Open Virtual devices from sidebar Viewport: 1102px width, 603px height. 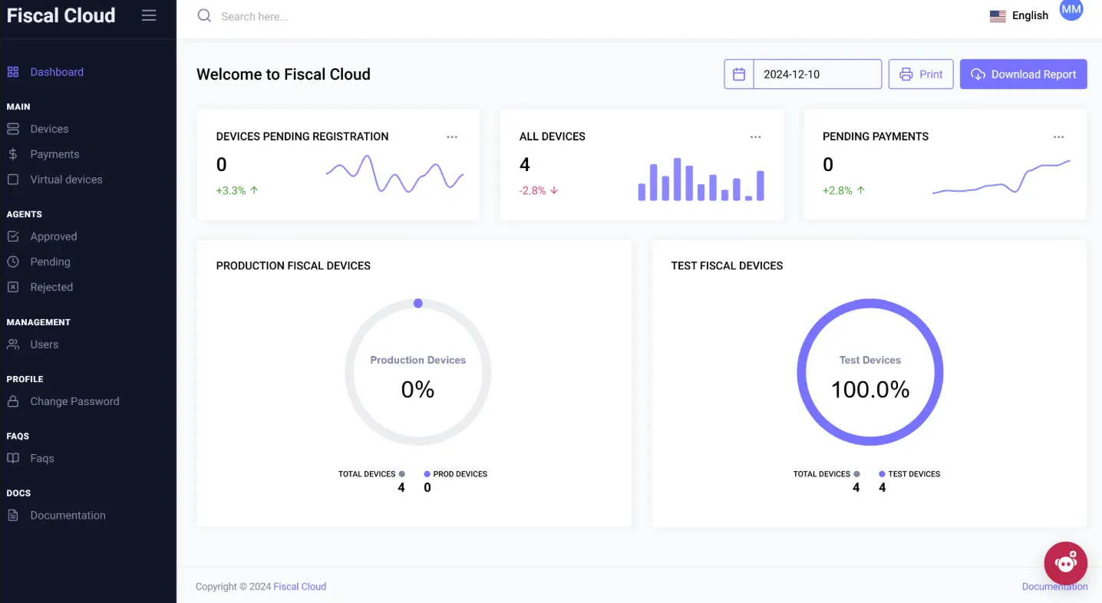[x=66, y=180]
